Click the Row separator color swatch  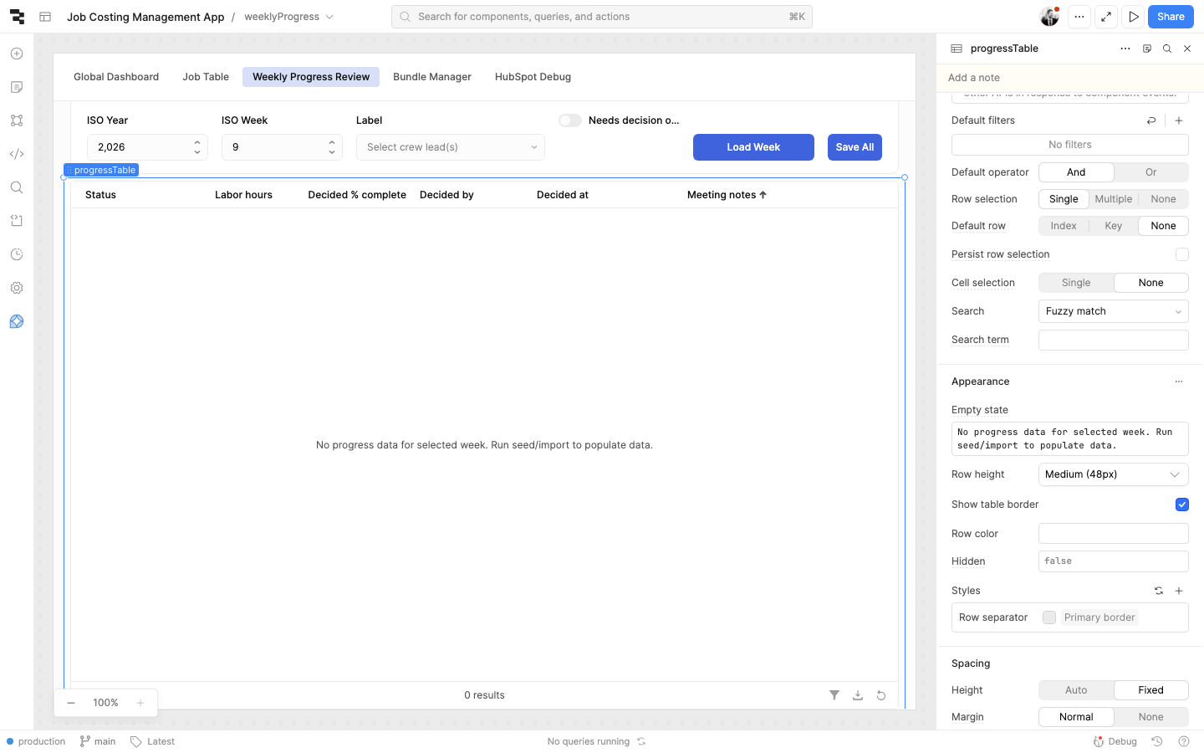1049,617
